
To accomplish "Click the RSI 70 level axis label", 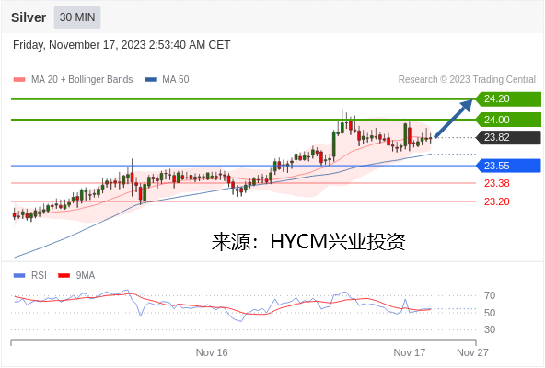I will (490, 295).
